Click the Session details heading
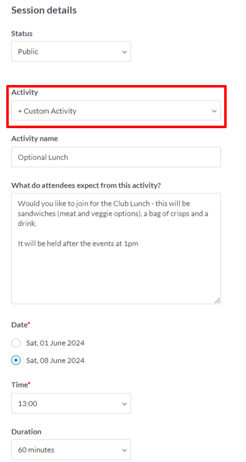 [44, 10]
